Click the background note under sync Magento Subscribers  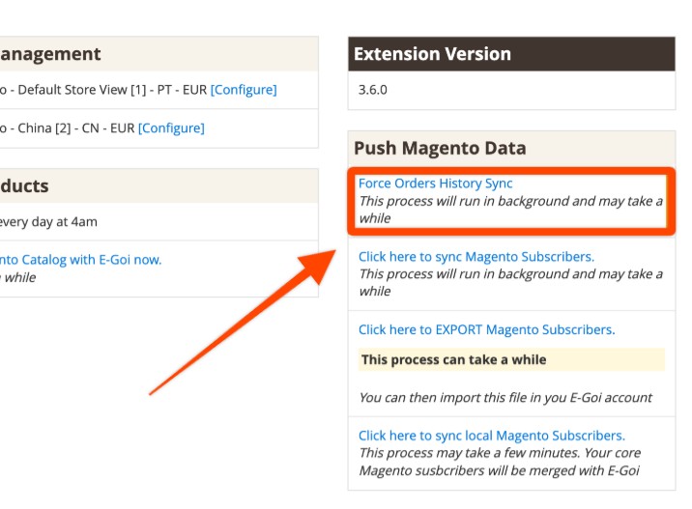point(510,282)
